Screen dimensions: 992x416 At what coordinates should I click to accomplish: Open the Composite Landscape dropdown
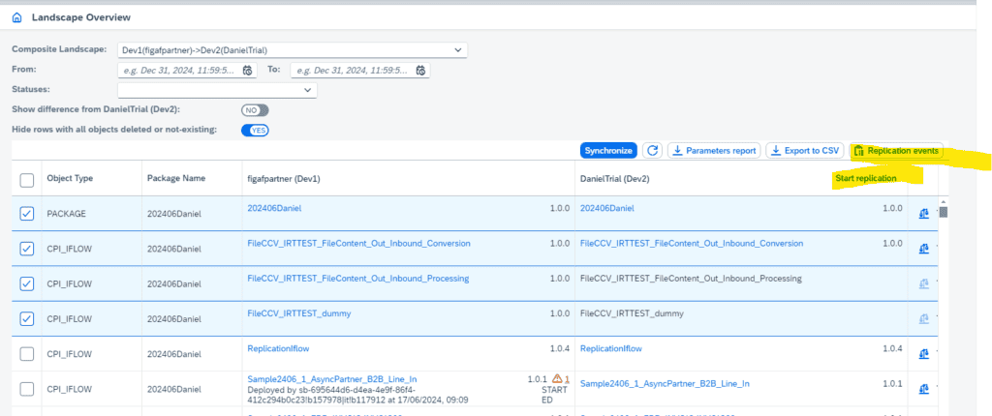click(x=293, y=50)
